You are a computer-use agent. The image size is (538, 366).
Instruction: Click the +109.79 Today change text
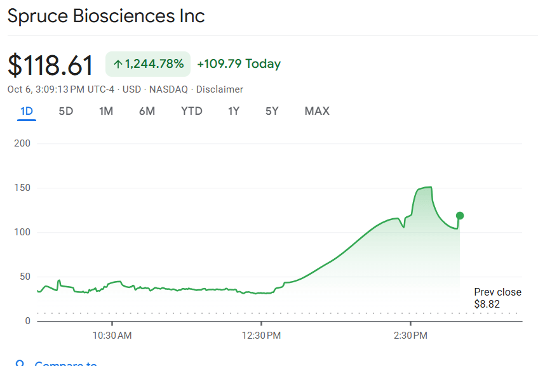[239, 64]
